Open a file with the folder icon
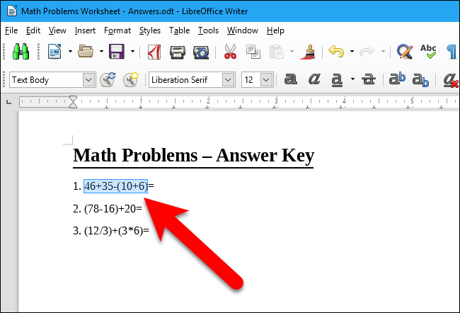Image resolution: width=460 pixels, height=313 pixels. (86, 52)
